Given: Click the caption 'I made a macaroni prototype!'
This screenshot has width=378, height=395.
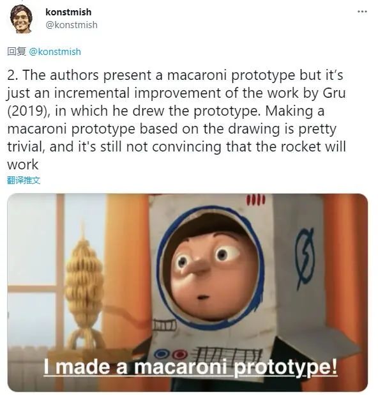Looking at the screenshot, I should 190,367.
